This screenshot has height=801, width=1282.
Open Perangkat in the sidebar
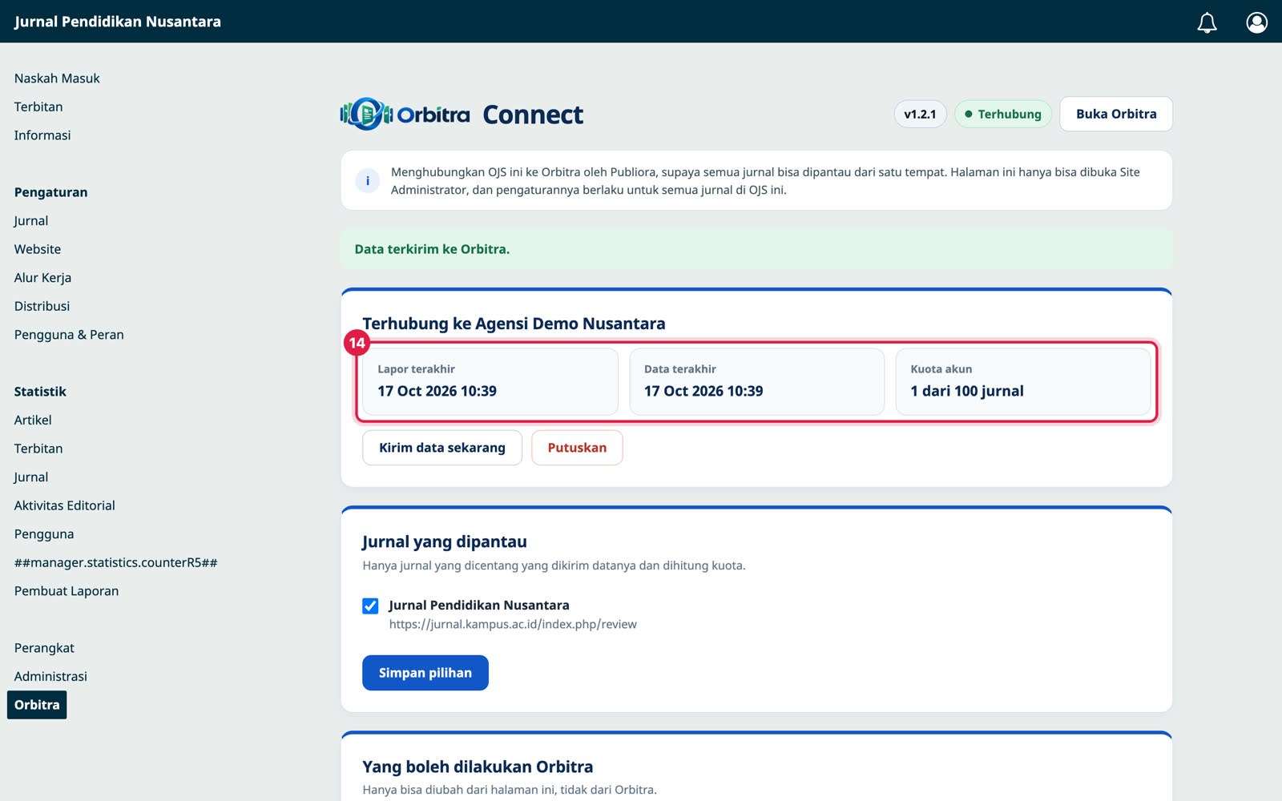(44, 648)
